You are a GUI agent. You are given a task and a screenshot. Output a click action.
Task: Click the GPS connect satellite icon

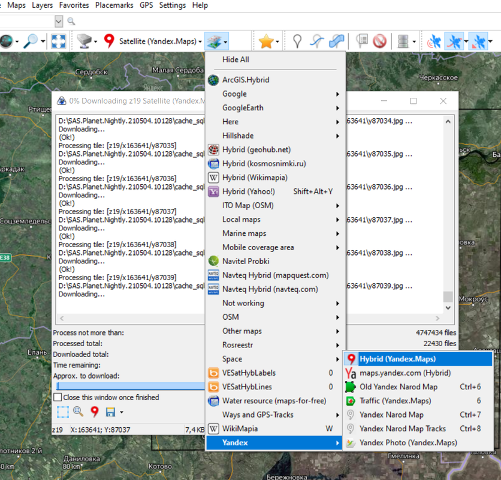[x=434, y=41]
